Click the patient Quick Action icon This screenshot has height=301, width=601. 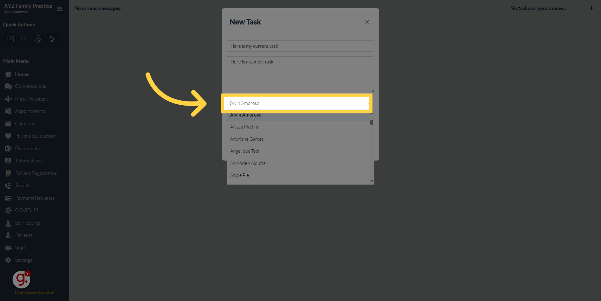point(38,39)
